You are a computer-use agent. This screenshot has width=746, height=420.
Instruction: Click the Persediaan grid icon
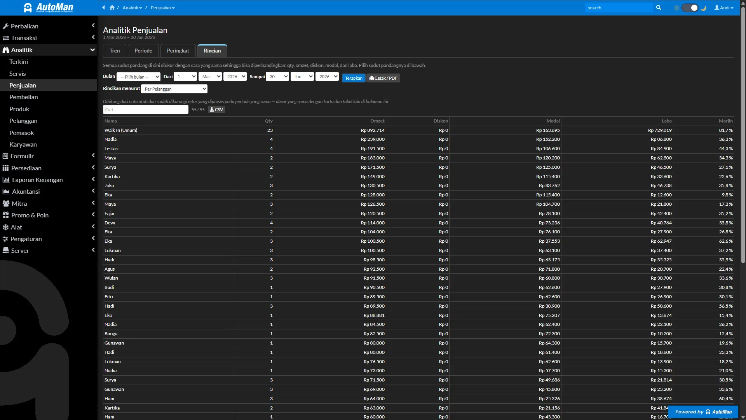tap(5, 168)
